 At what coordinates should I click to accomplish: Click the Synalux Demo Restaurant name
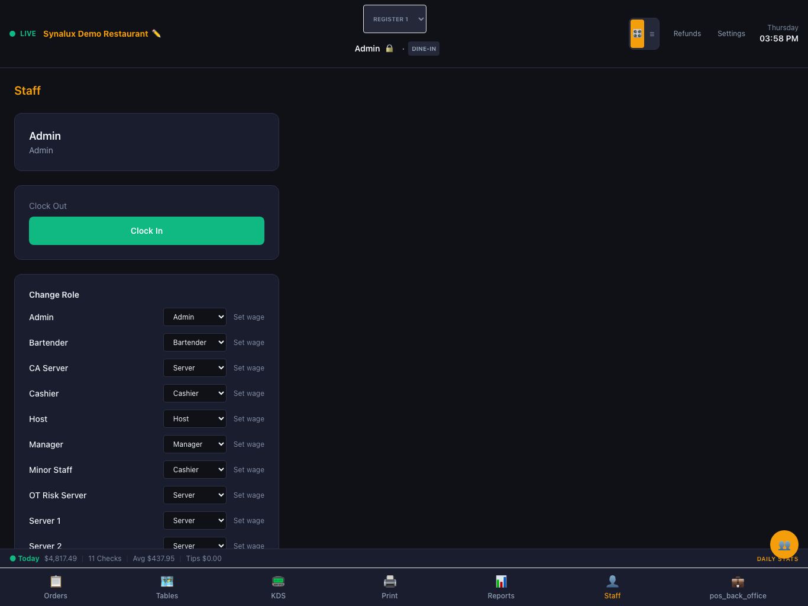click(x=96, y=34)
